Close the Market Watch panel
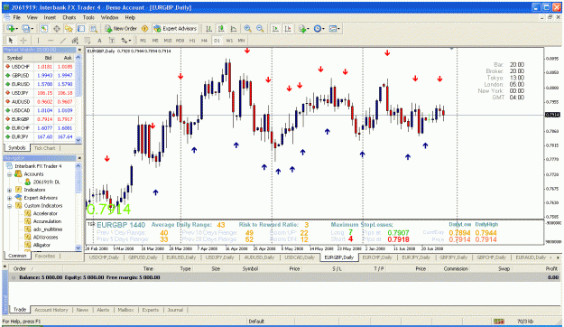Screen dimensions: 564x327 click(x=79, y=50)
